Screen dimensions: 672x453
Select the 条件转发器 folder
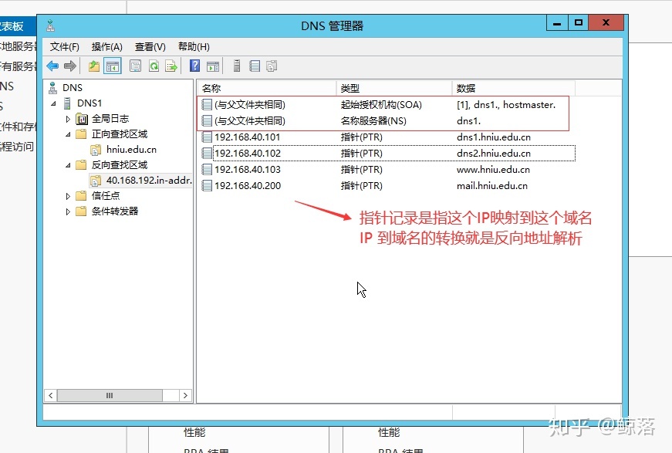pos(115,211)
